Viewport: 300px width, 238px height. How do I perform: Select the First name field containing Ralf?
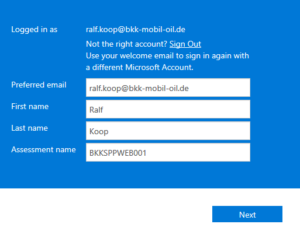pos(168,109)
